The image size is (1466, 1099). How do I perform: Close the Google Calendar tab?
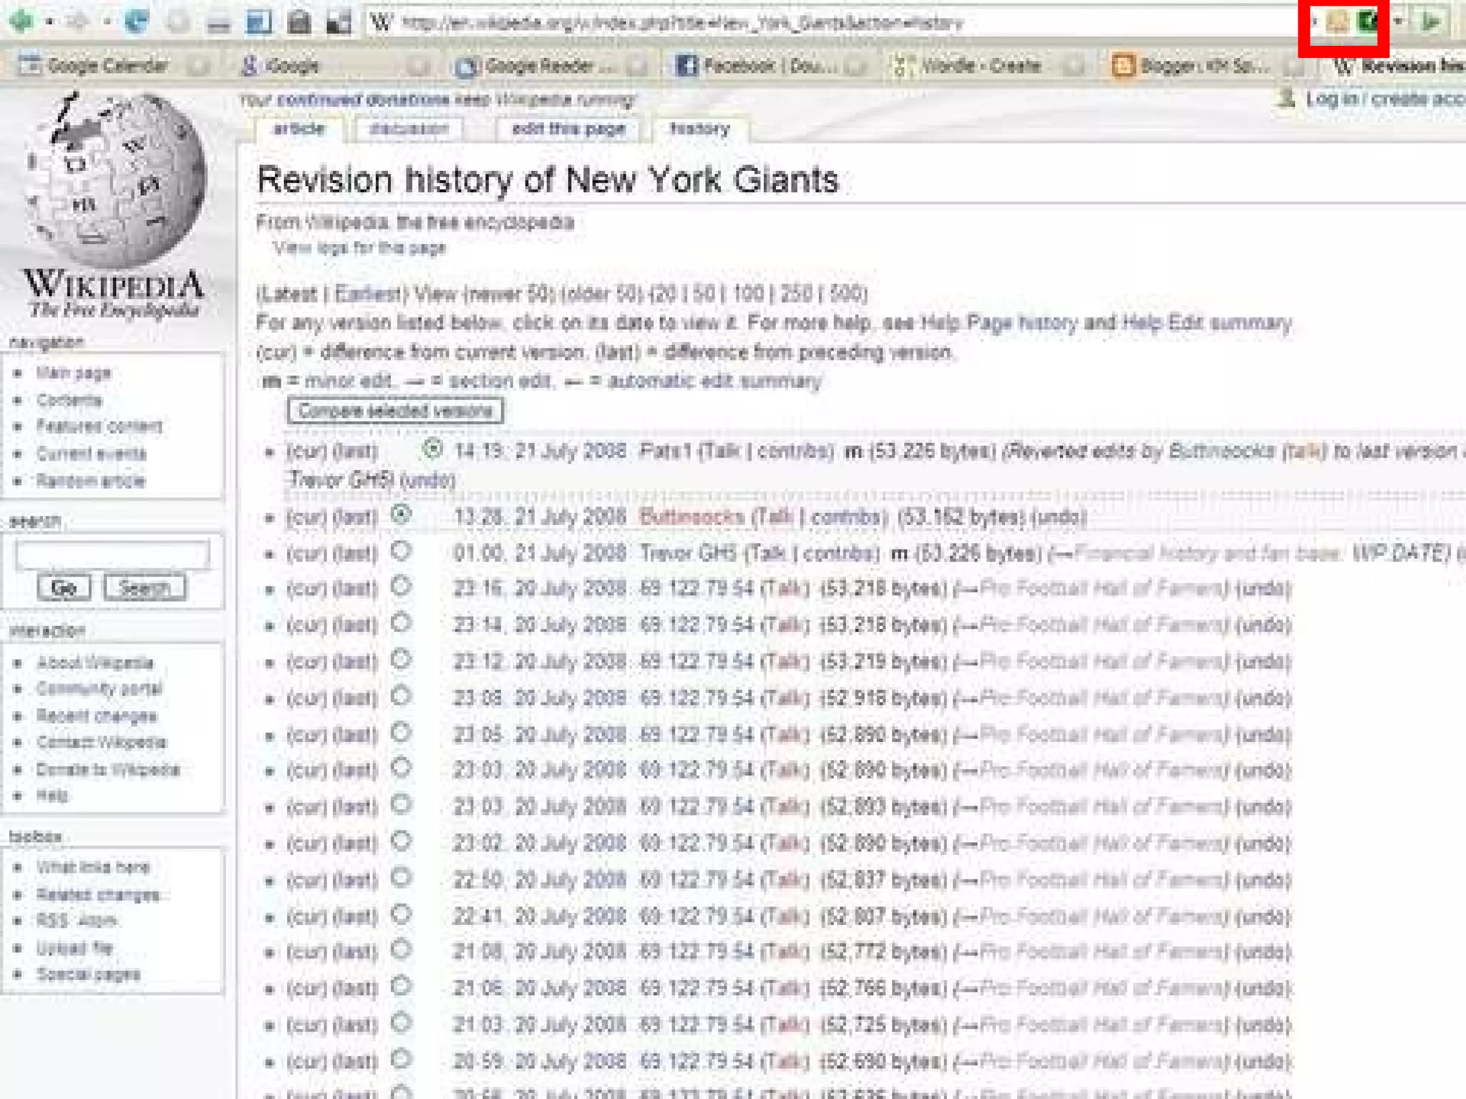point(200,67)
